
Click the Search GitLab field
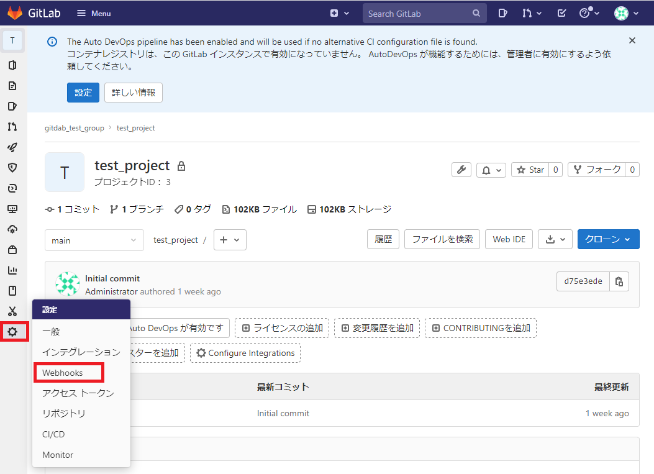point(418,13)
